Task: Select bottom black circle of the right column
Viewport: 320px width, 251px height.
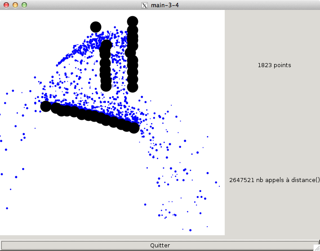Action: click(x=132, y=87)
